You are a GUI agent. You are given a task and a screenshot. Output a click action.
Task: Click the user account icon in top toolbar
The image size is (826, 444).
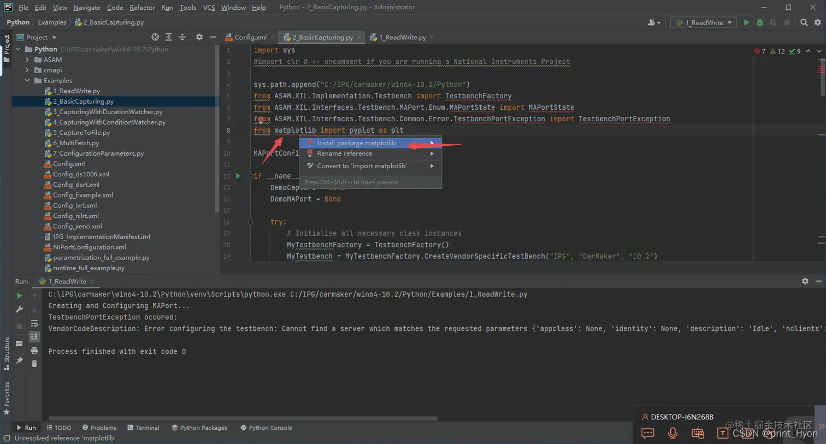(654, 22)
